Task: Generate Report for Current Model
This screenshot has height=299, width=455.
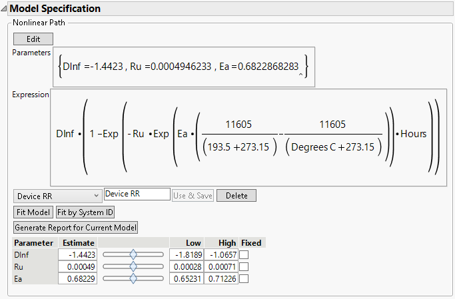Action: tap(75, 227)
